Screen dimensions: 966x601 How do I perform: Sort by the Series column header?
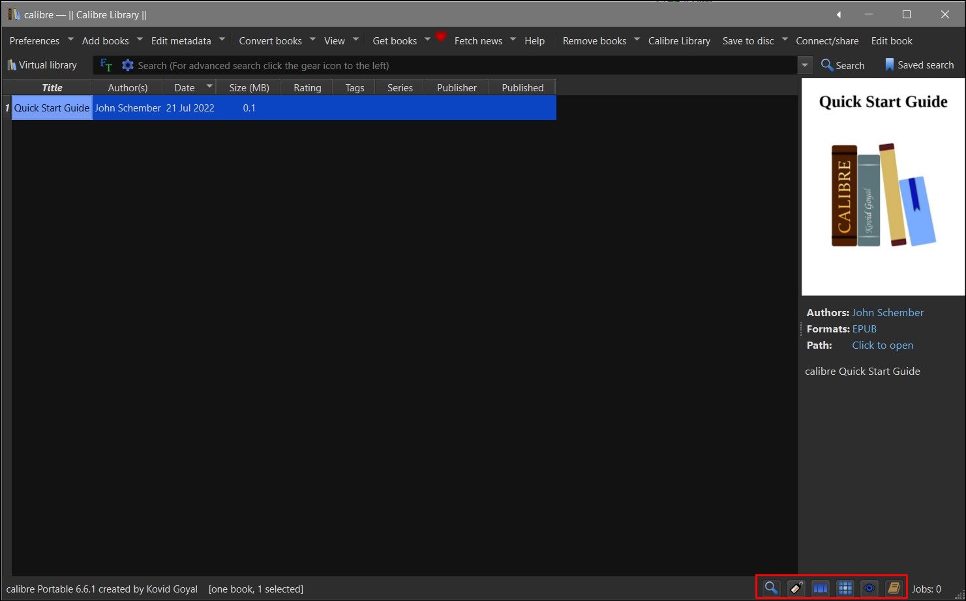tap(400, 87)
